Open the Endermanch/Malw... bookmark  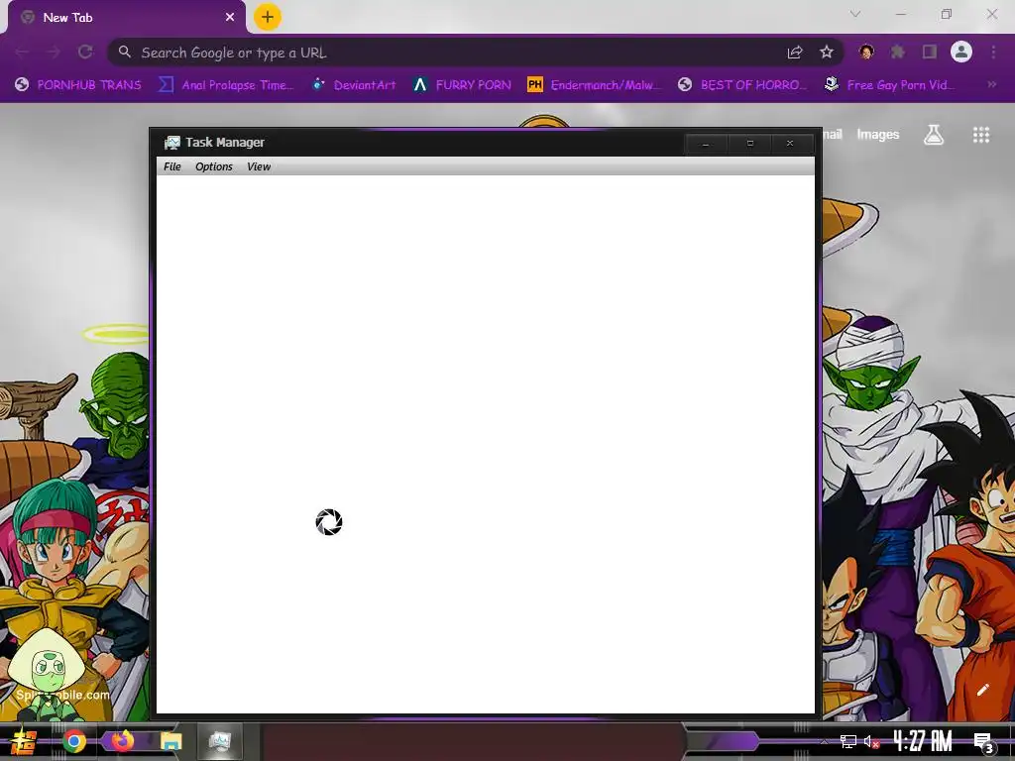[x=595, y=85]
